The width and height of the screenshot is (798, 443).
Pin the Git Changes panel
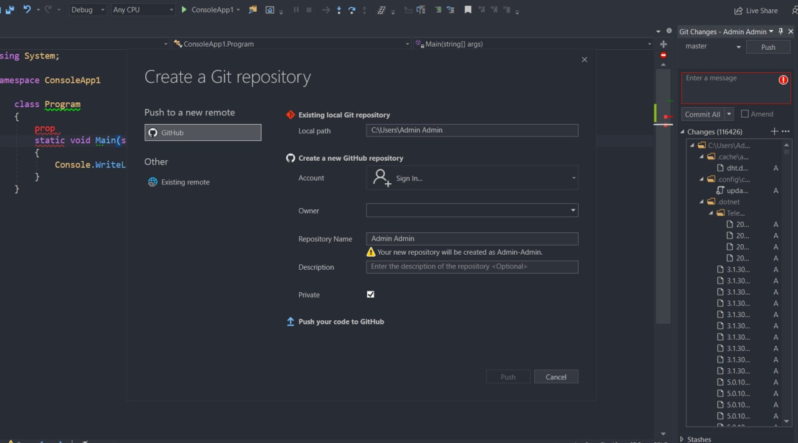[781, 32]
